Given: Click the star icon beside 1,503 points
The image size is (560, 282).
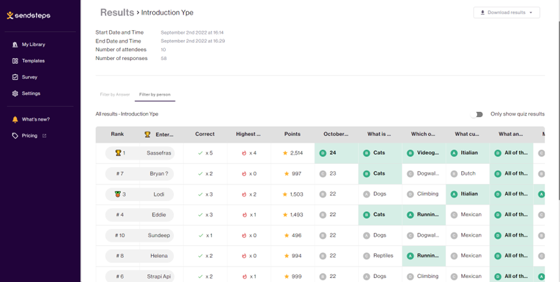Looking at the screenshot, I should 285,195.
